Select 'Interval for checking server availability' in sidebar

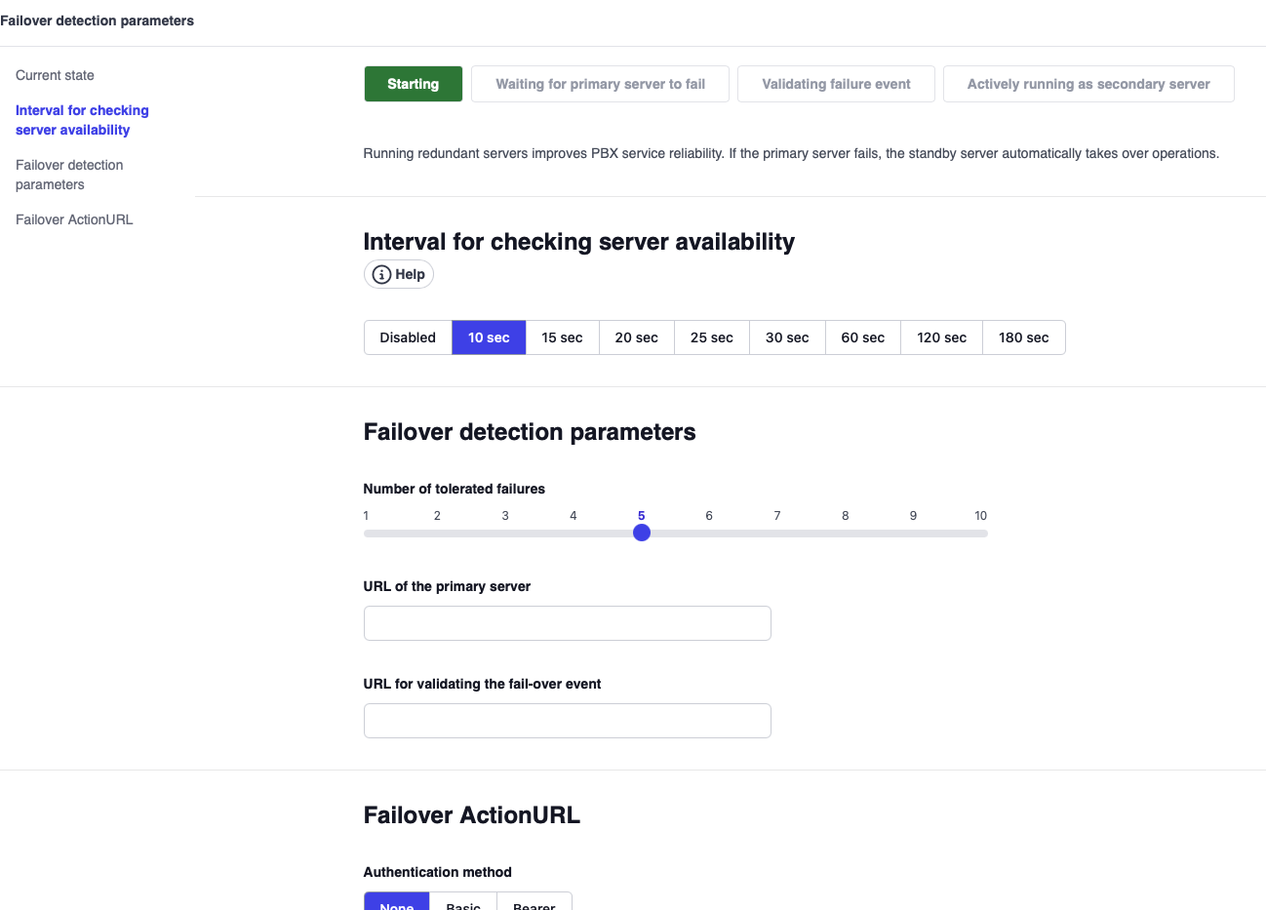click(82, 119)
